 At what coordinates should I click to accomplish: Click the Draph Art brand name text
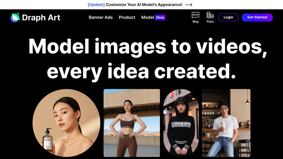[x=41, y=18]
